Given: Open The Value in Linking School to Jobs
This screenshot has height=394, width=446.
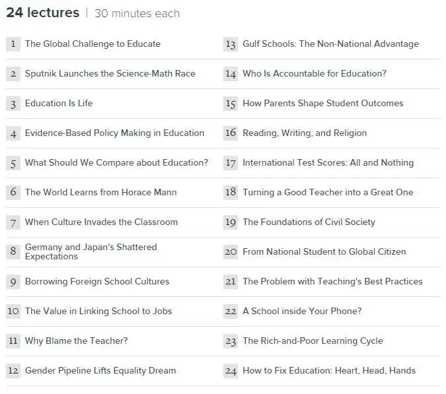Looking at the screenshot, I should click(x=98, y=311).
